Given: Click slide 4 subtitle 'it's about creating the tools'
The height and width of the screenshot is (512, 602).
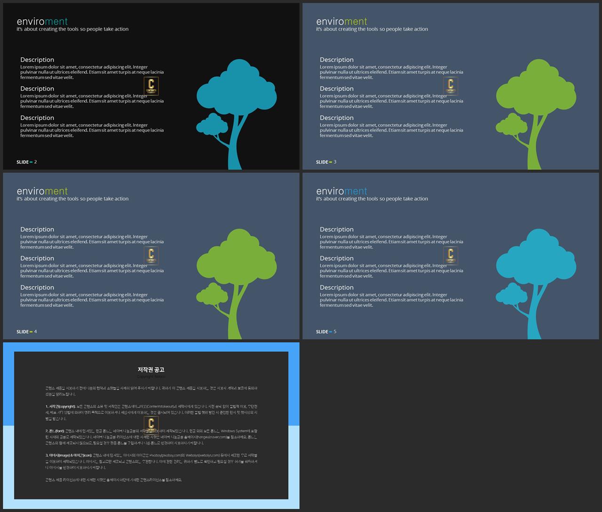Looking at the screenshot, I should point(72,199).
